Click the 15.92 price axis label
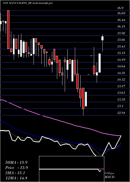This screenshot has height=182, width=130. coord(121,33)
